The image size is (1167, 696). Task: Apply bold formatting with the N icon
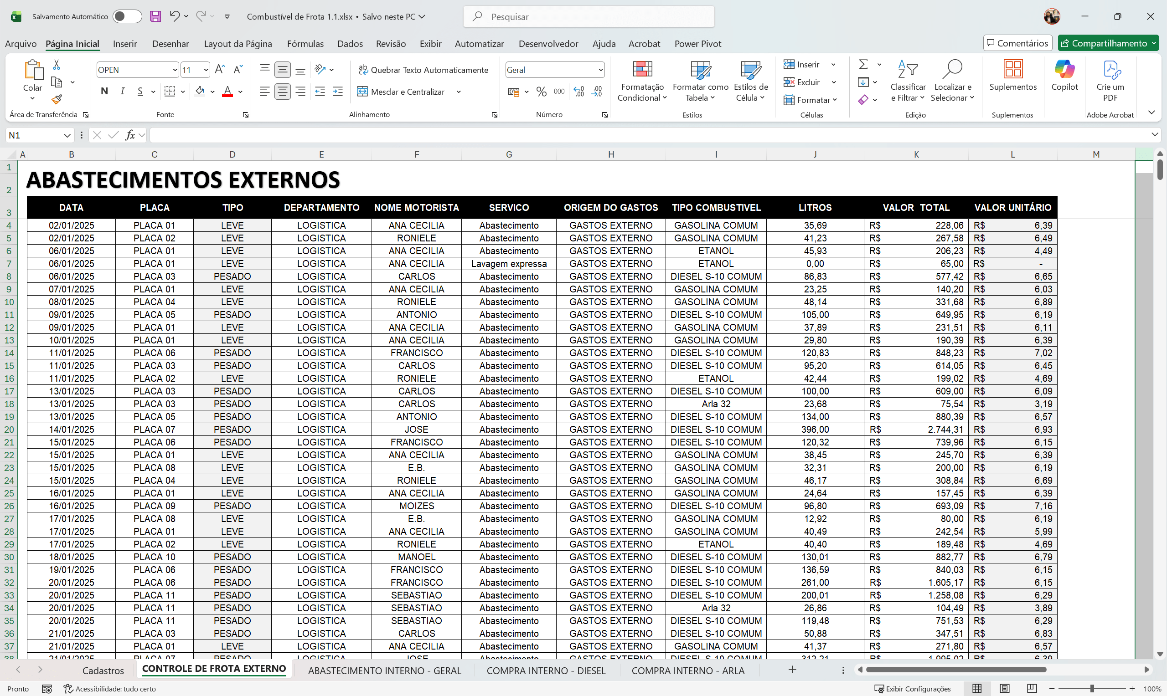pos(104,92)
